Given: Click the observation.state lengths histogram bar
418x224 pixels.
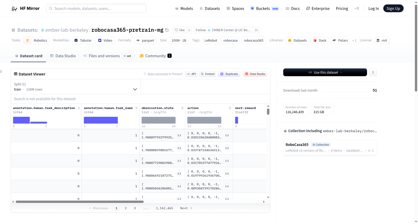Looking at the screenshot, I should 159,120.
